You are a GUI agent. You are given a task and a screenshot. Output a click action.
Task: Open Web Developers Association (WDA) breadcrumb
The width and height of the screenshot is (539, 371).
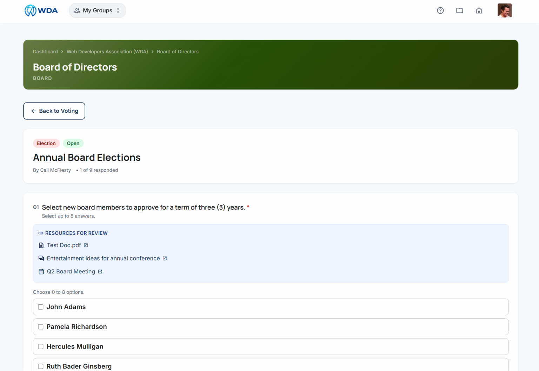pyautogui.click(x=107, y=52)
